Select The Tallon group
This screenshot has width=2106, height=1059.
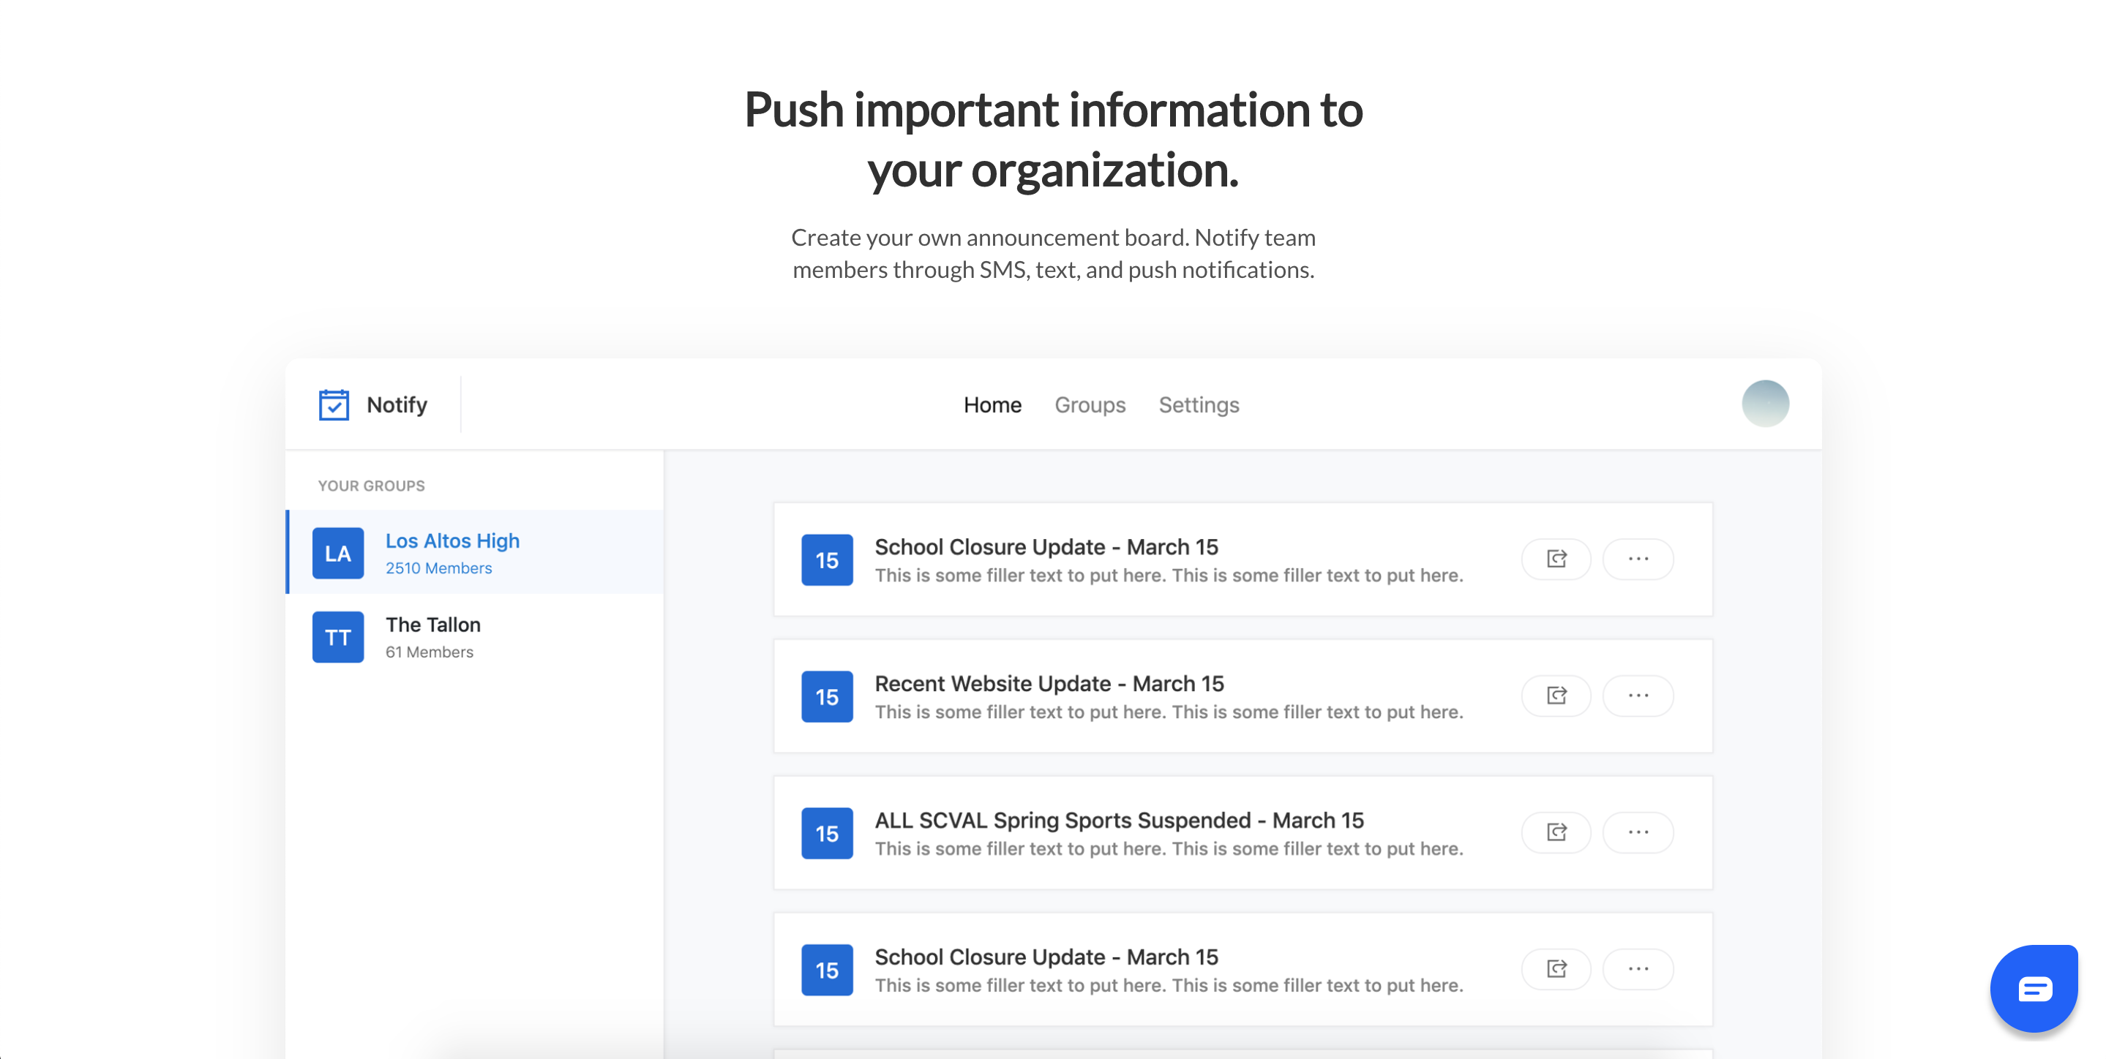click(x=432, y=625)
